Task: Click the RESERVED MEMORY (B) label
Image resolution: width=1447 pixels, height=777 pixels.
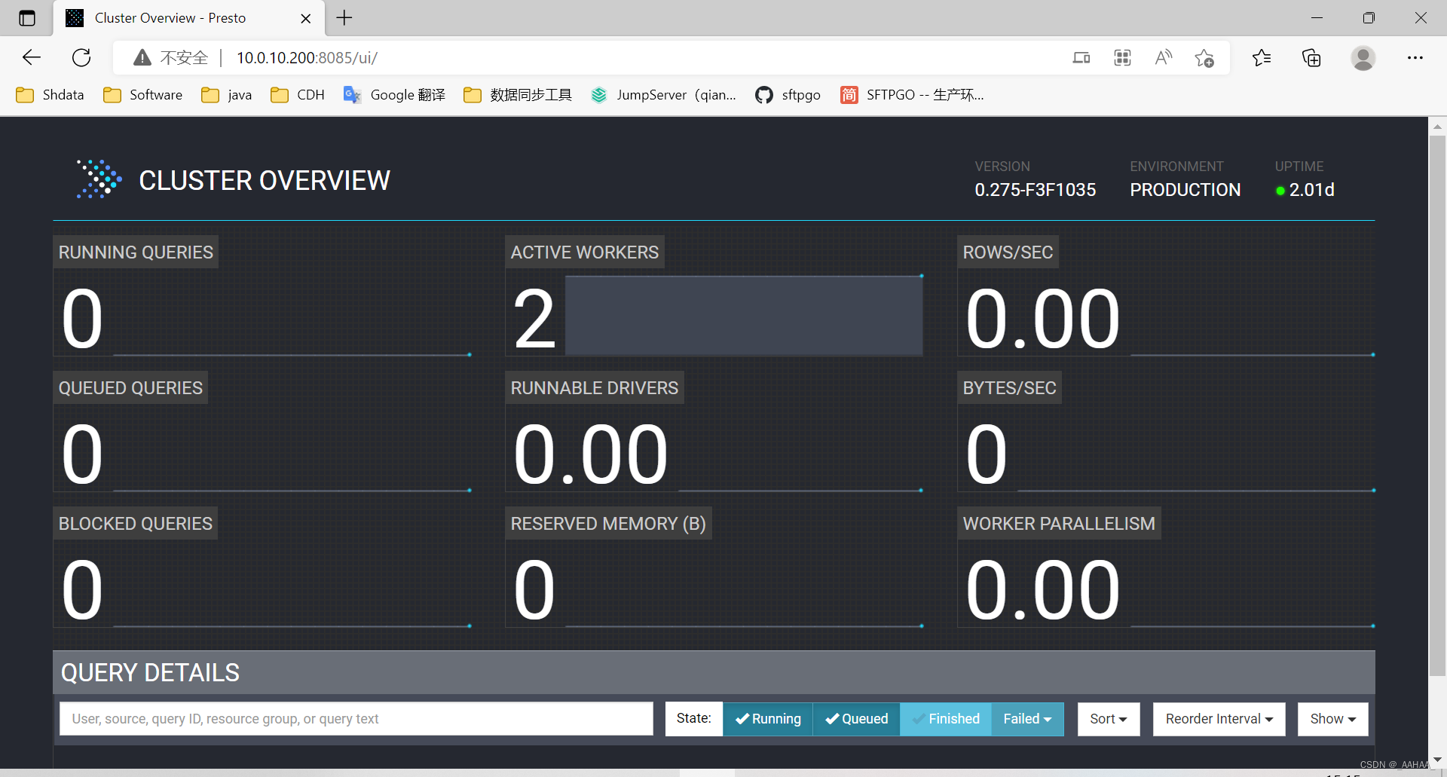Action: (x=608, y=524)
